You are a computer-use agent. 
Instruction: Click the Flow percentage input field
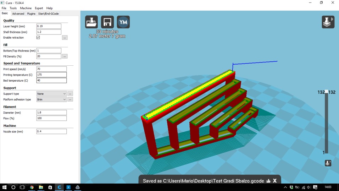pyautogui.click(x=51, y=118)
